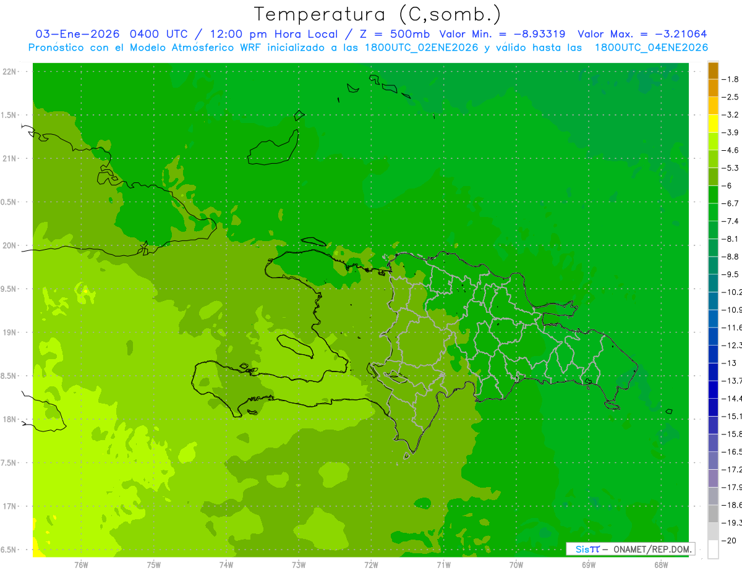Click the '-2.5' color bar label

[730, 97]
